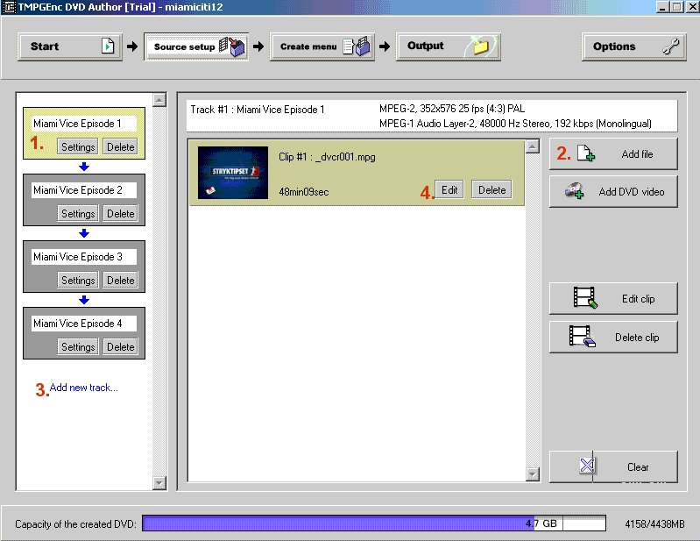Click the clip list scroll up arrow
Image resolution: width=700 pixels, height=541 pixels.
(533, 146)
